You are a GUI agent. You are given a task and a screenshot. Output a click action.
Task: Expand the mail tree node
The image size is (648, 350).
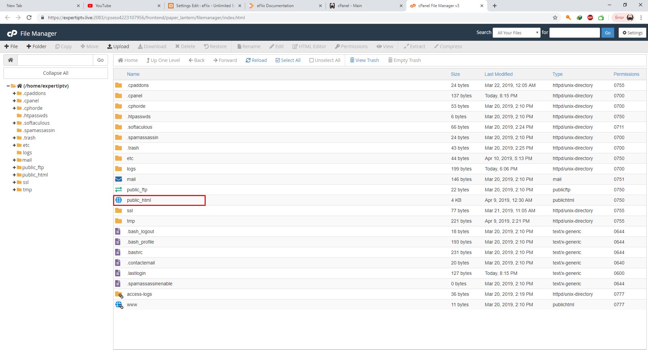pos(14,160)
